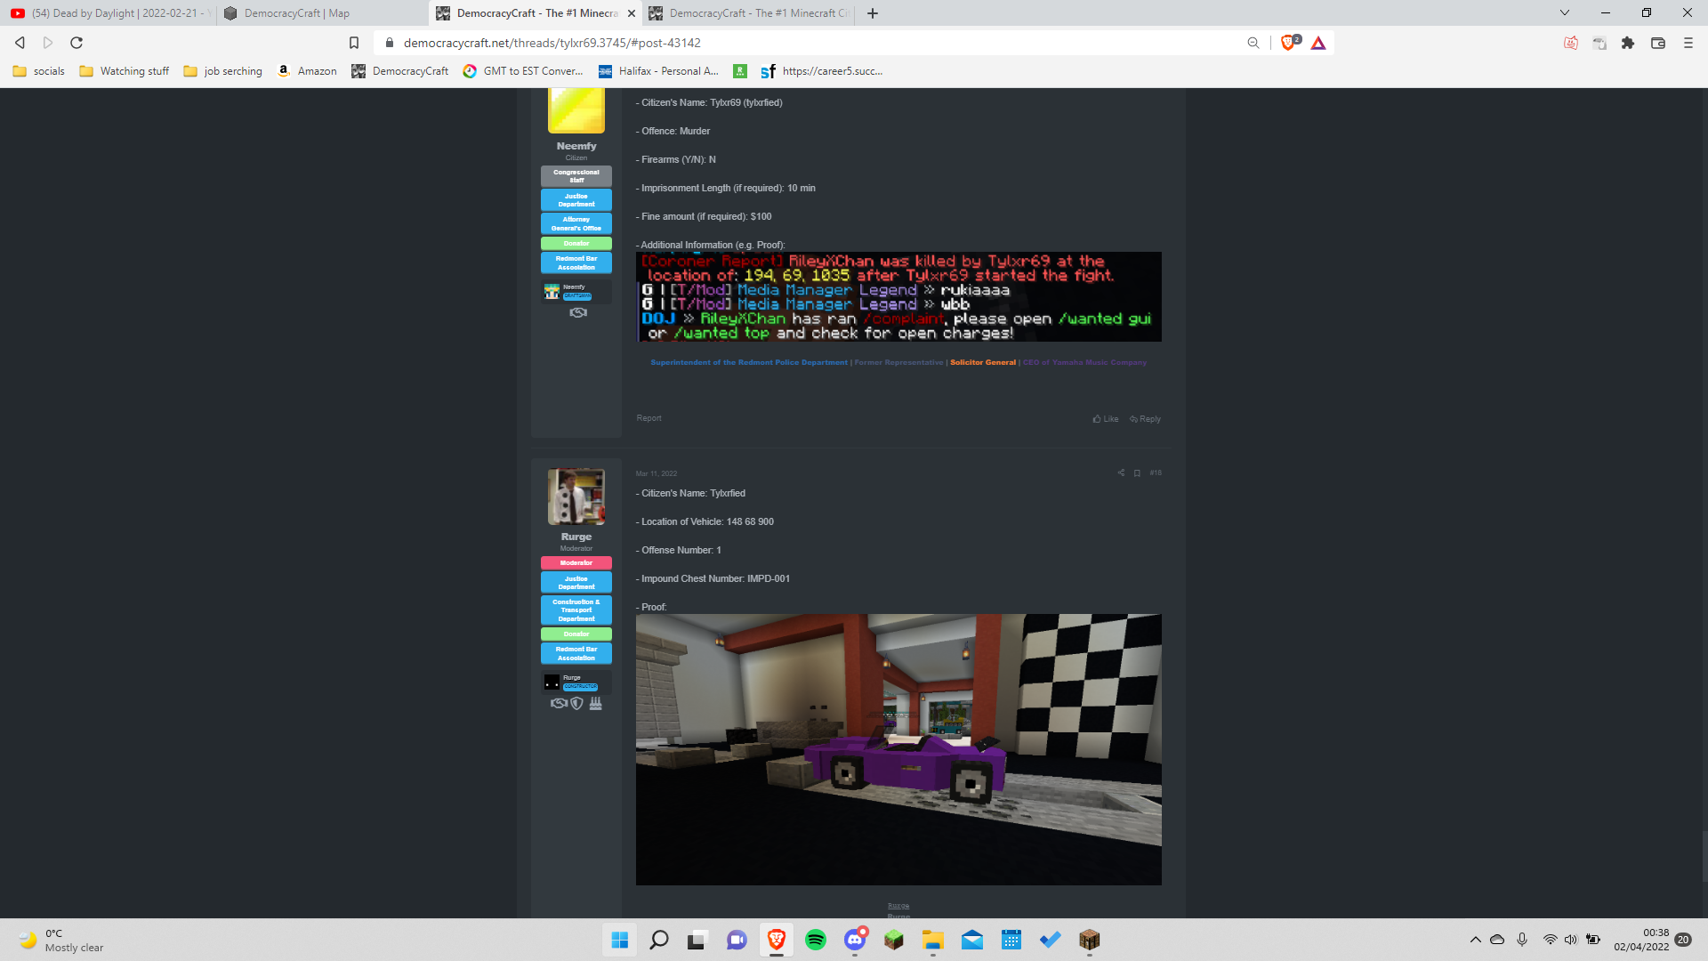
Task: Click Neemfy's Congressional Staff badge
Action: click(x=576, y=176)
